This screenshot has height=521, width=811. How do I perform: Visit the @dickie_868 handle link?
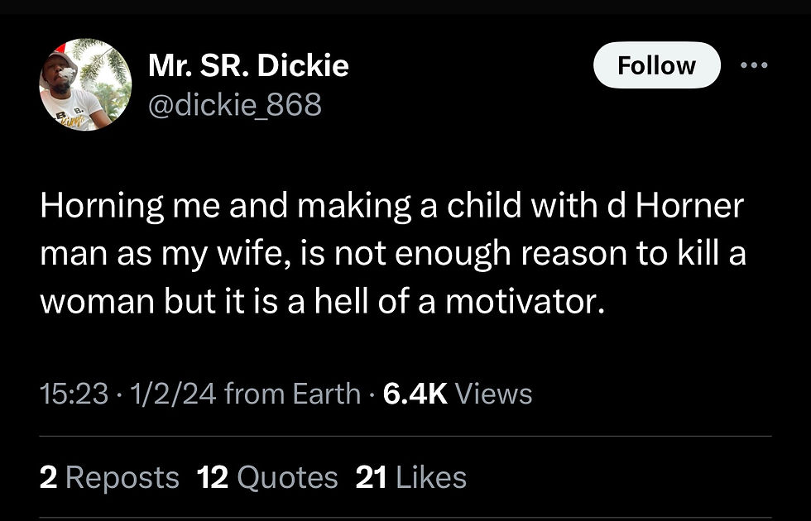pyautogui.click(x=235, y=104)
